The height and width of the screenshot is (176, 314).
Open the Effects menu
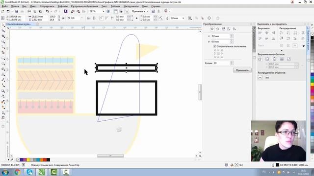point(63,6)
